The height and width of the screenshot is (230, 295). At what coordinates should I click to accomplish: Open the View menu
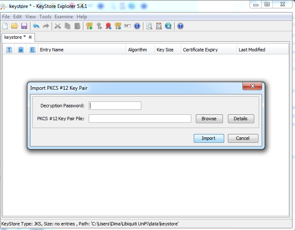[30, 17]
